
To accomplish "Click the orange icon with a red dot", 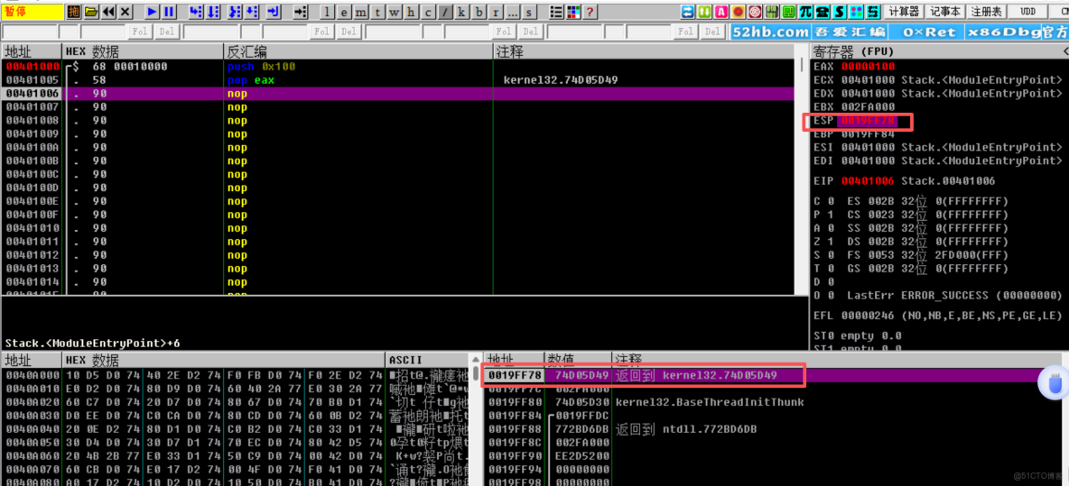I will coord(738,12).
